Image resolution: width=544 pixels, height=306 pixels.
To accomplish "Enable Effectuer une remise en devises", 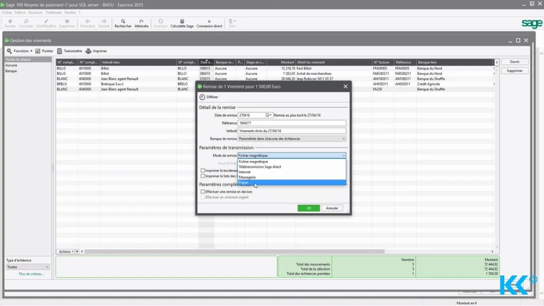I will tap(203, 192).
